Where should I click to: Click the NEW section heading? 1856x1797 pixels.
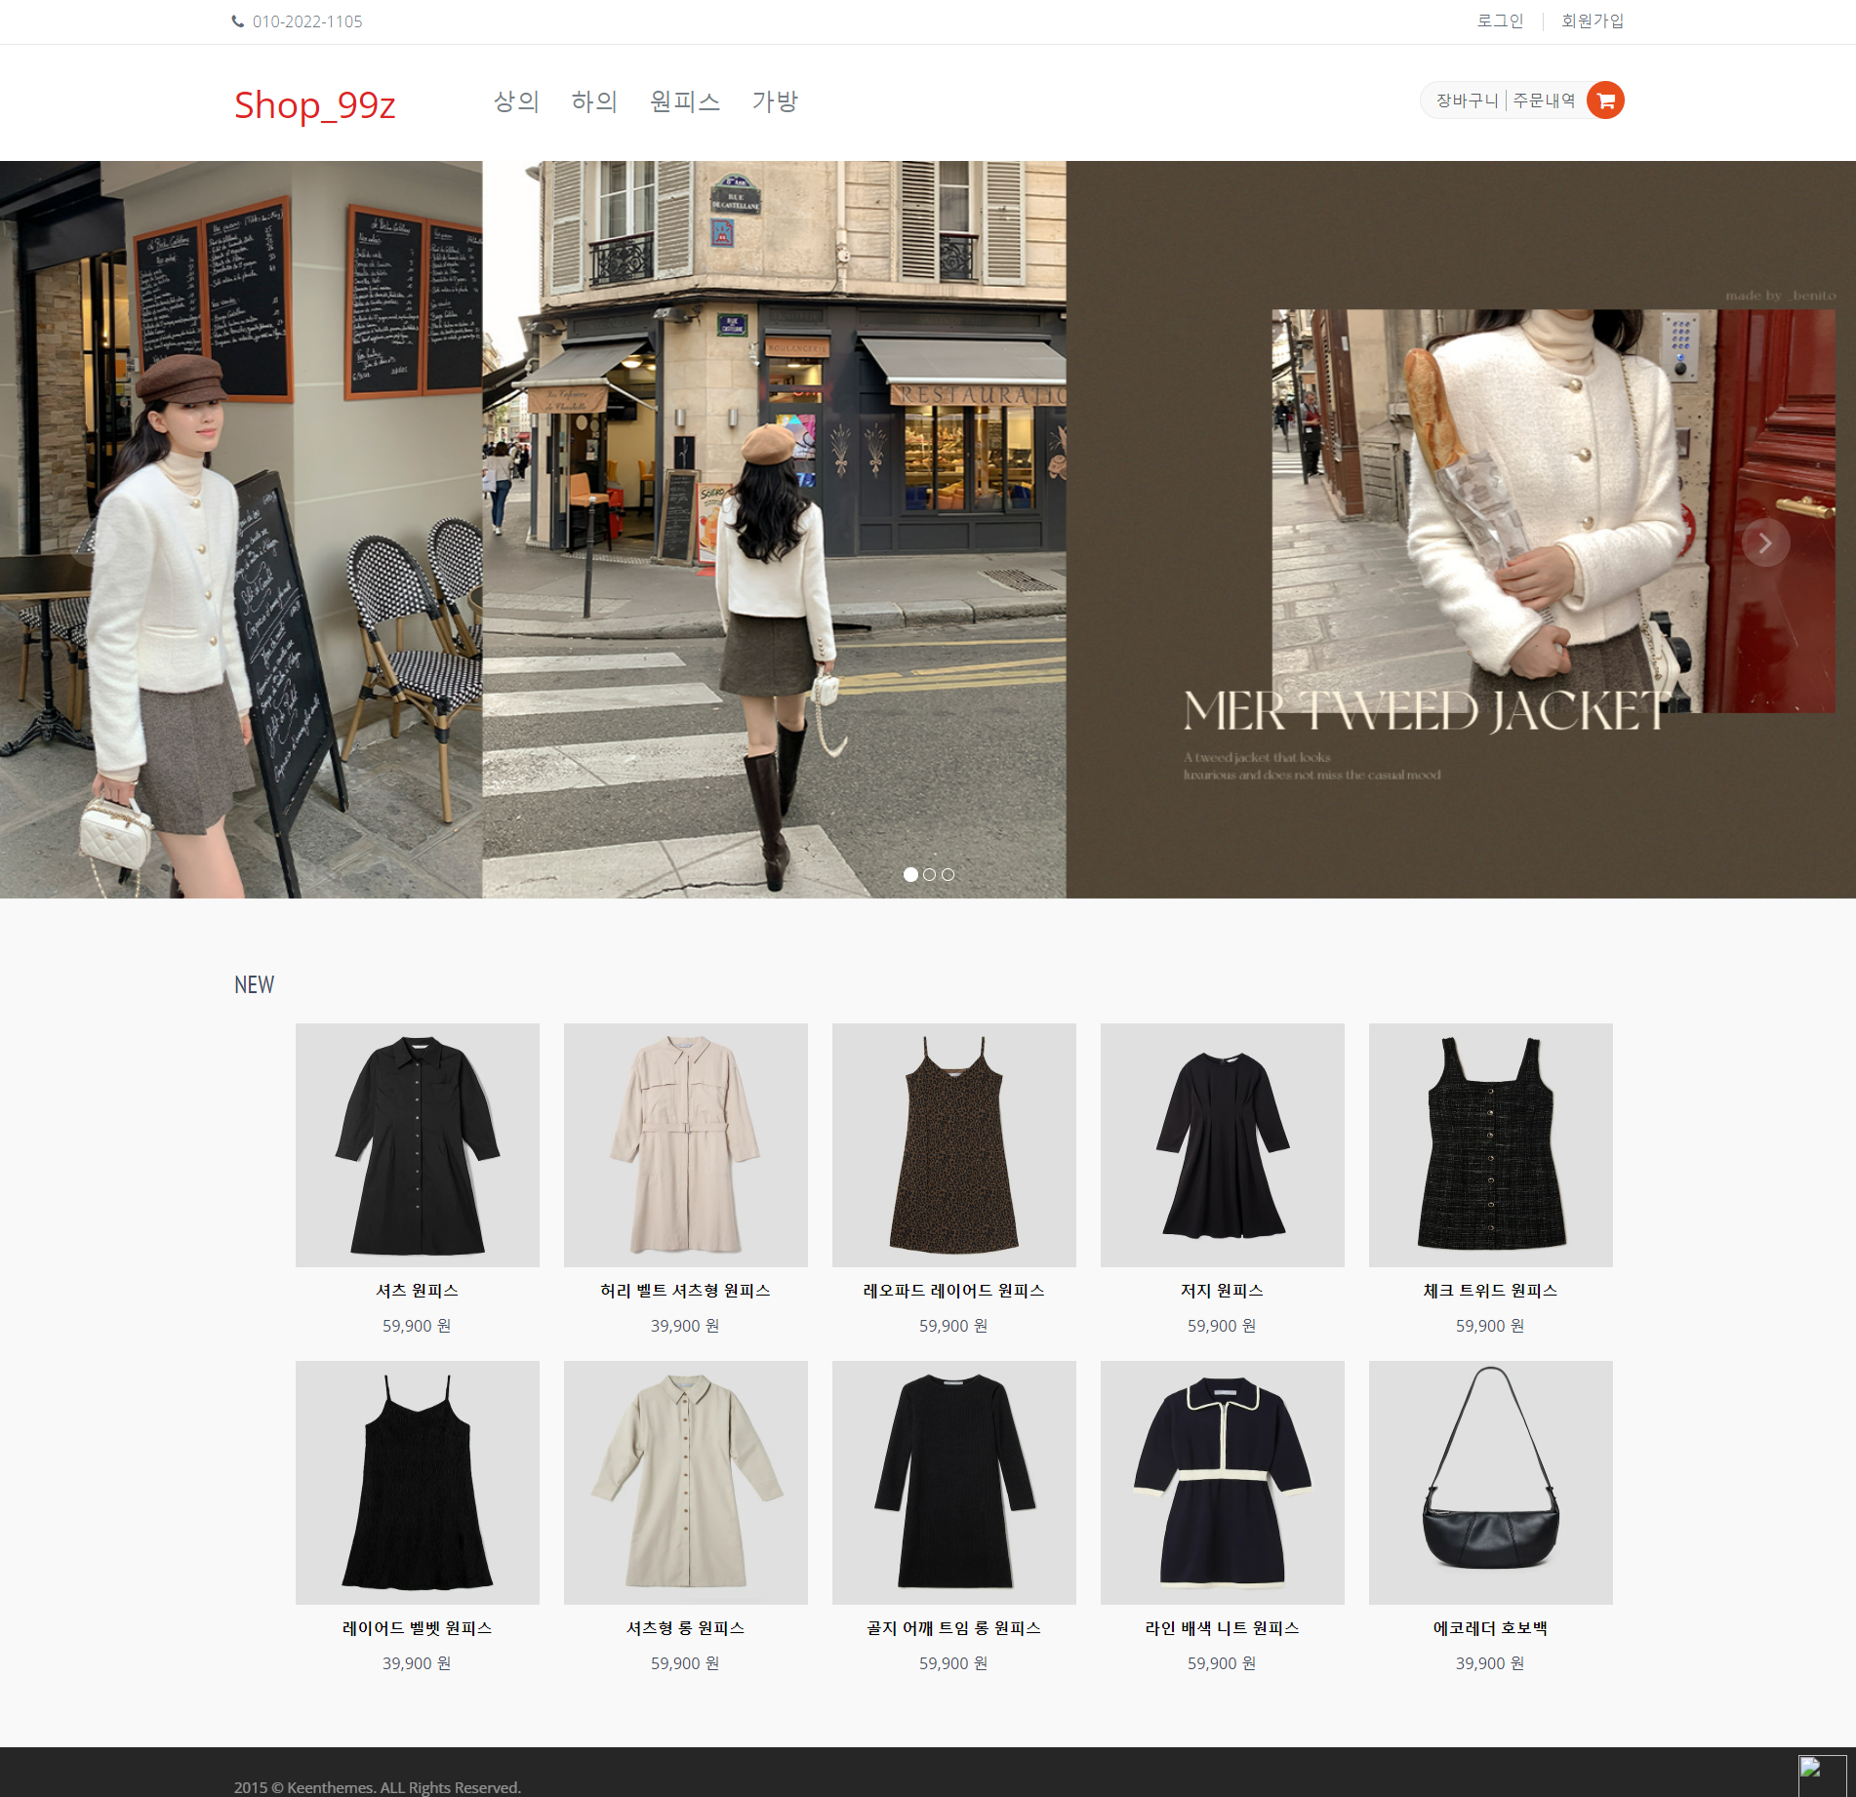click(255, 985)
